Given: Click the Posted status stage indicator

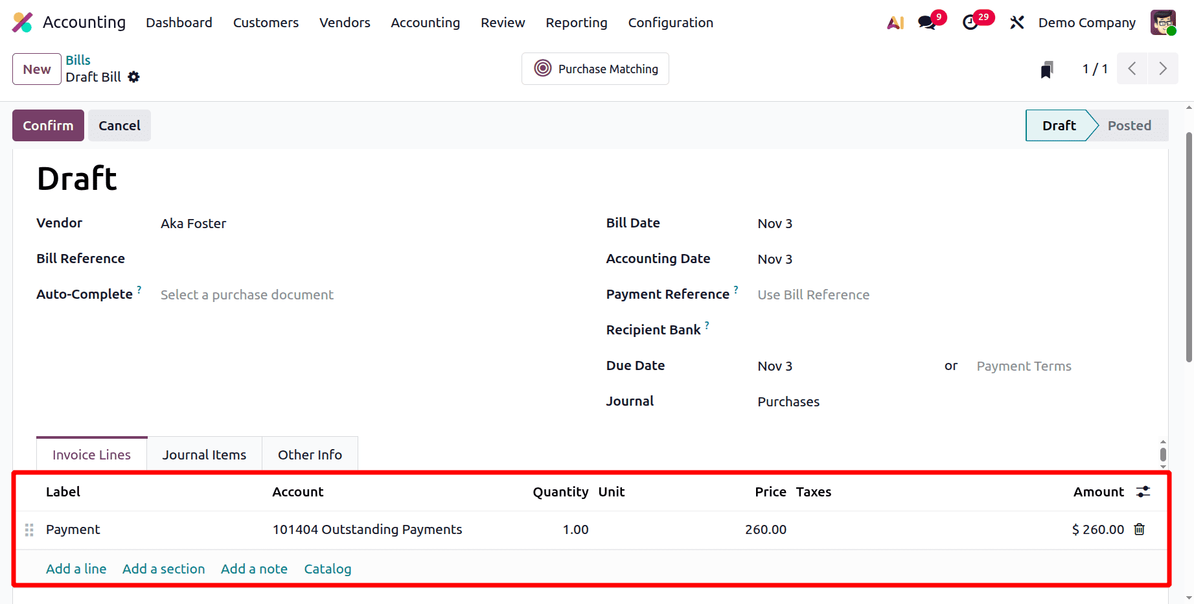Looking at the screenshot, I should point(1130,125).
